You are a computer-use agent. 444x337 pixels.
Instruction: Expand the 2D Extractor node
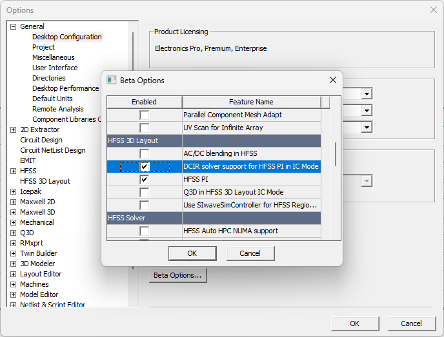pos(13,130)
